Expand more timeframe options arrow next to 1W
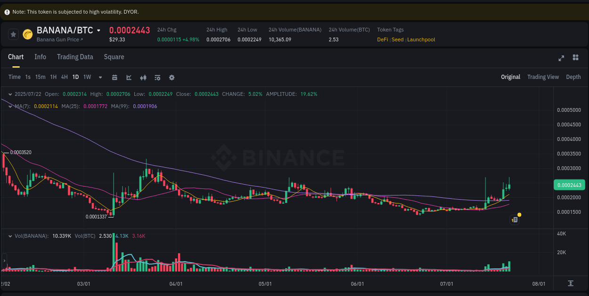 (x=99, y=77)
